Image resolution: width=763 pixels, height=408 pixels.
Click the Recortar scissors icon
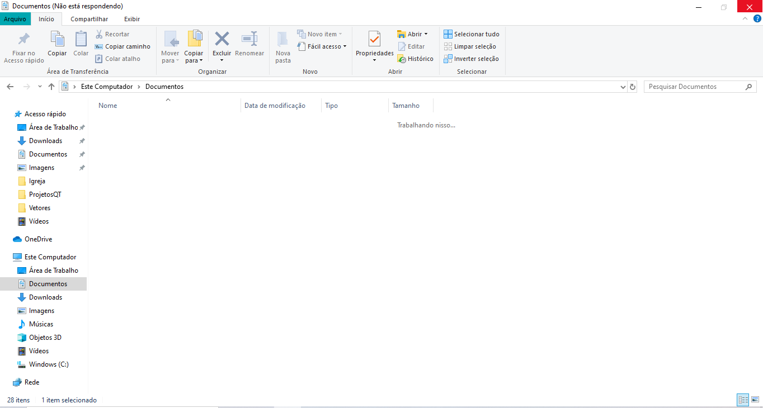click(x=99, y=34)
